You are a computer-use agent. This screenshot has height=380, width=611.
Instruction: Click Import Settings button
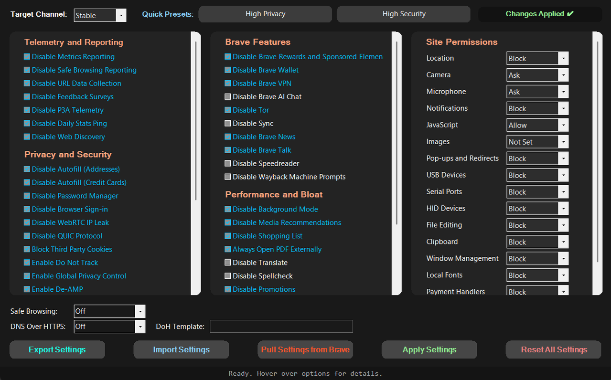click(x=182, y=349)
